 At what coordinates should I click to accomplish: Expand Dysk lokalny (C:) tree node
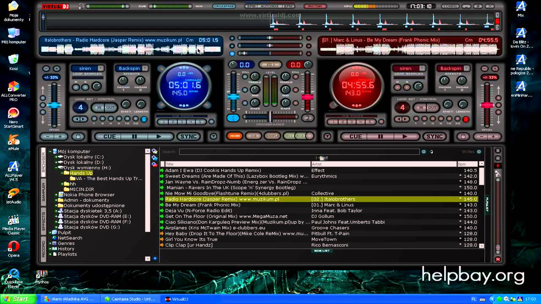pyautogui.click(x=56, y=157)
